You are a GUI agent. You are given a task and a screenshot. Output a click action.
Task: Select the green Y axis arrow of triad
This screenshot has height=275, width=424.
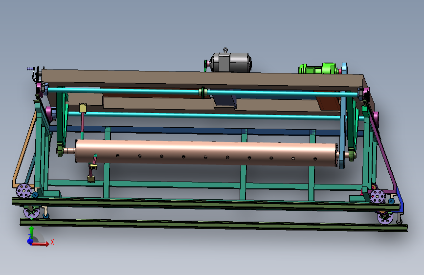click(32, 232)
